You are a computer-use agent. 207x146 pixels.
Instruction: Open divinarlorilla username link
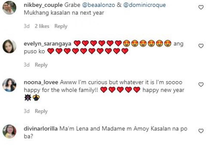point(40,129)
